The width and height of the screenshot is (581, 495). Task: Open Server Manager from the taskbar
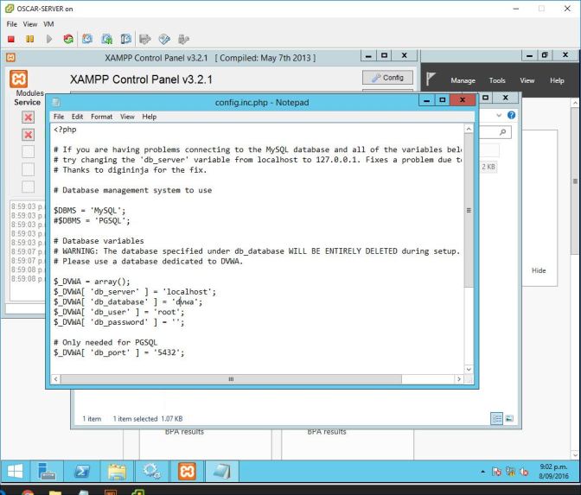coord(47,471)
